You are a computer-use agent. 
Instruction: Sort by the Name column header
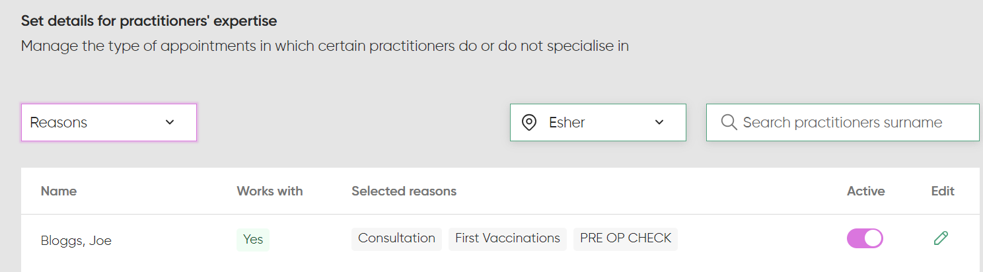59,191
